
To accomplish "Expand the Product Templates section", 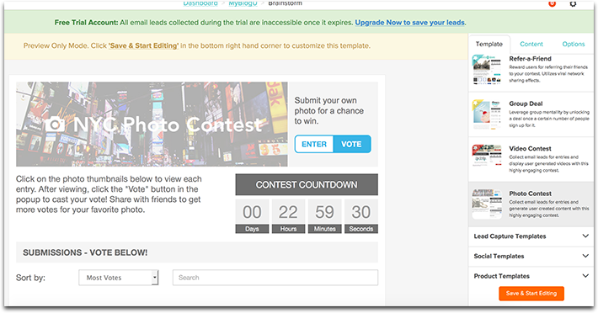I will coord(531,276).
